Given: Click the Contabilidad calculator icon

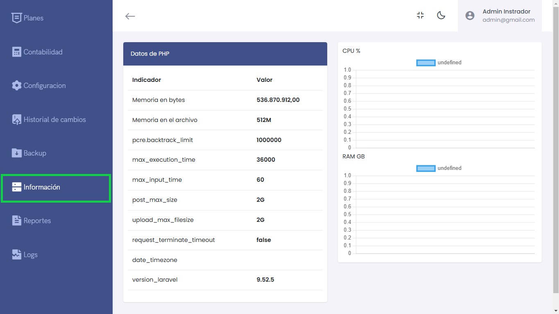Looking at the screenshot, I should 16,52.
